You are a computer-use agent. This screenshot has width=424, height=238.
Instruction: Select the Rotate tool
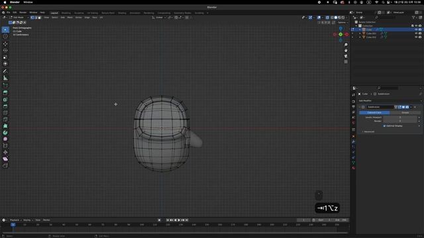(x=5, y=50)
